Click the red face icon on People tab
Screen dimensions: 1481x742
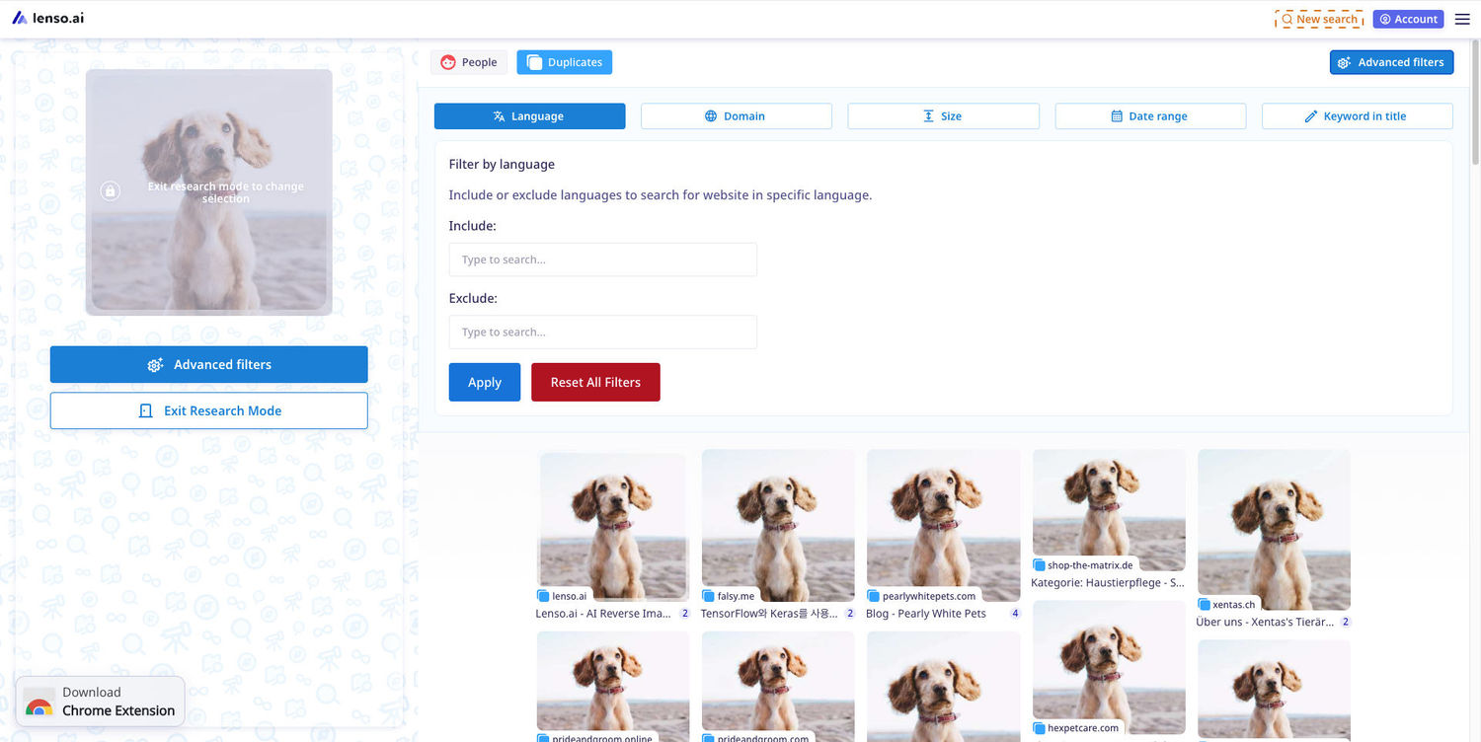tap(448, 62)
